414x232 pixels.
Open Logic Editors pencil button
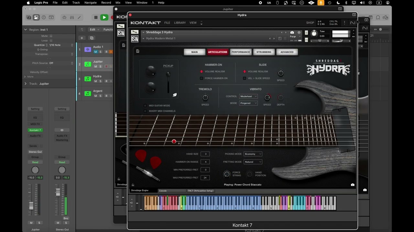79,17
